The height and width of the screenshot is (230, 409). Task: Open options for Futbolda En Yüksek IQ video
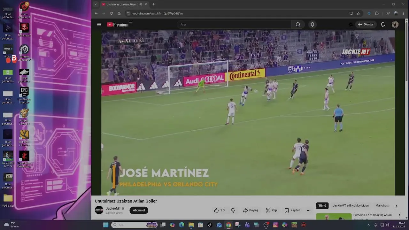pyautogui.click(x=399, y=216)
